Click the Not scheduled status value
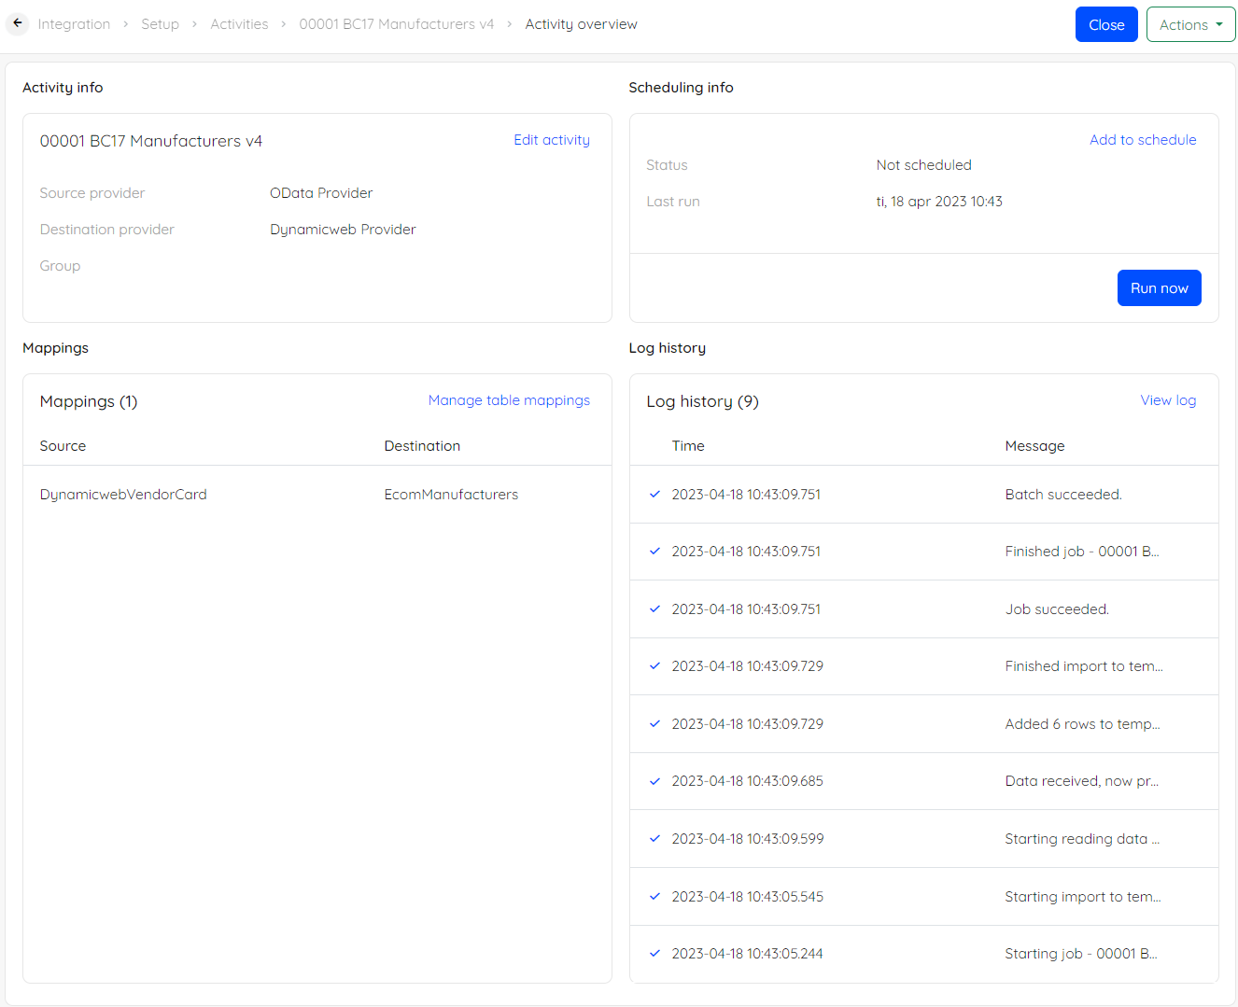The width and height of the screenshot is (1238, 1007). tap(923, 165)
